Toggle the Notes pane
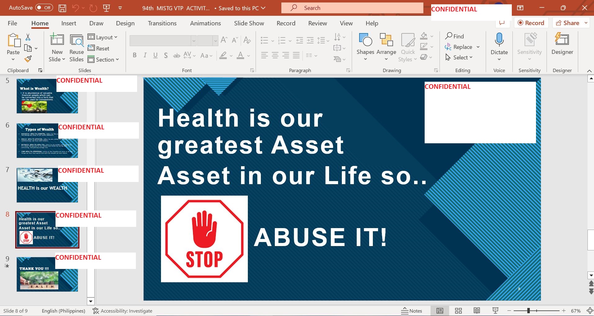Image resolution: width=594 pixels, height=316 pixels. [x=412, y=311]
